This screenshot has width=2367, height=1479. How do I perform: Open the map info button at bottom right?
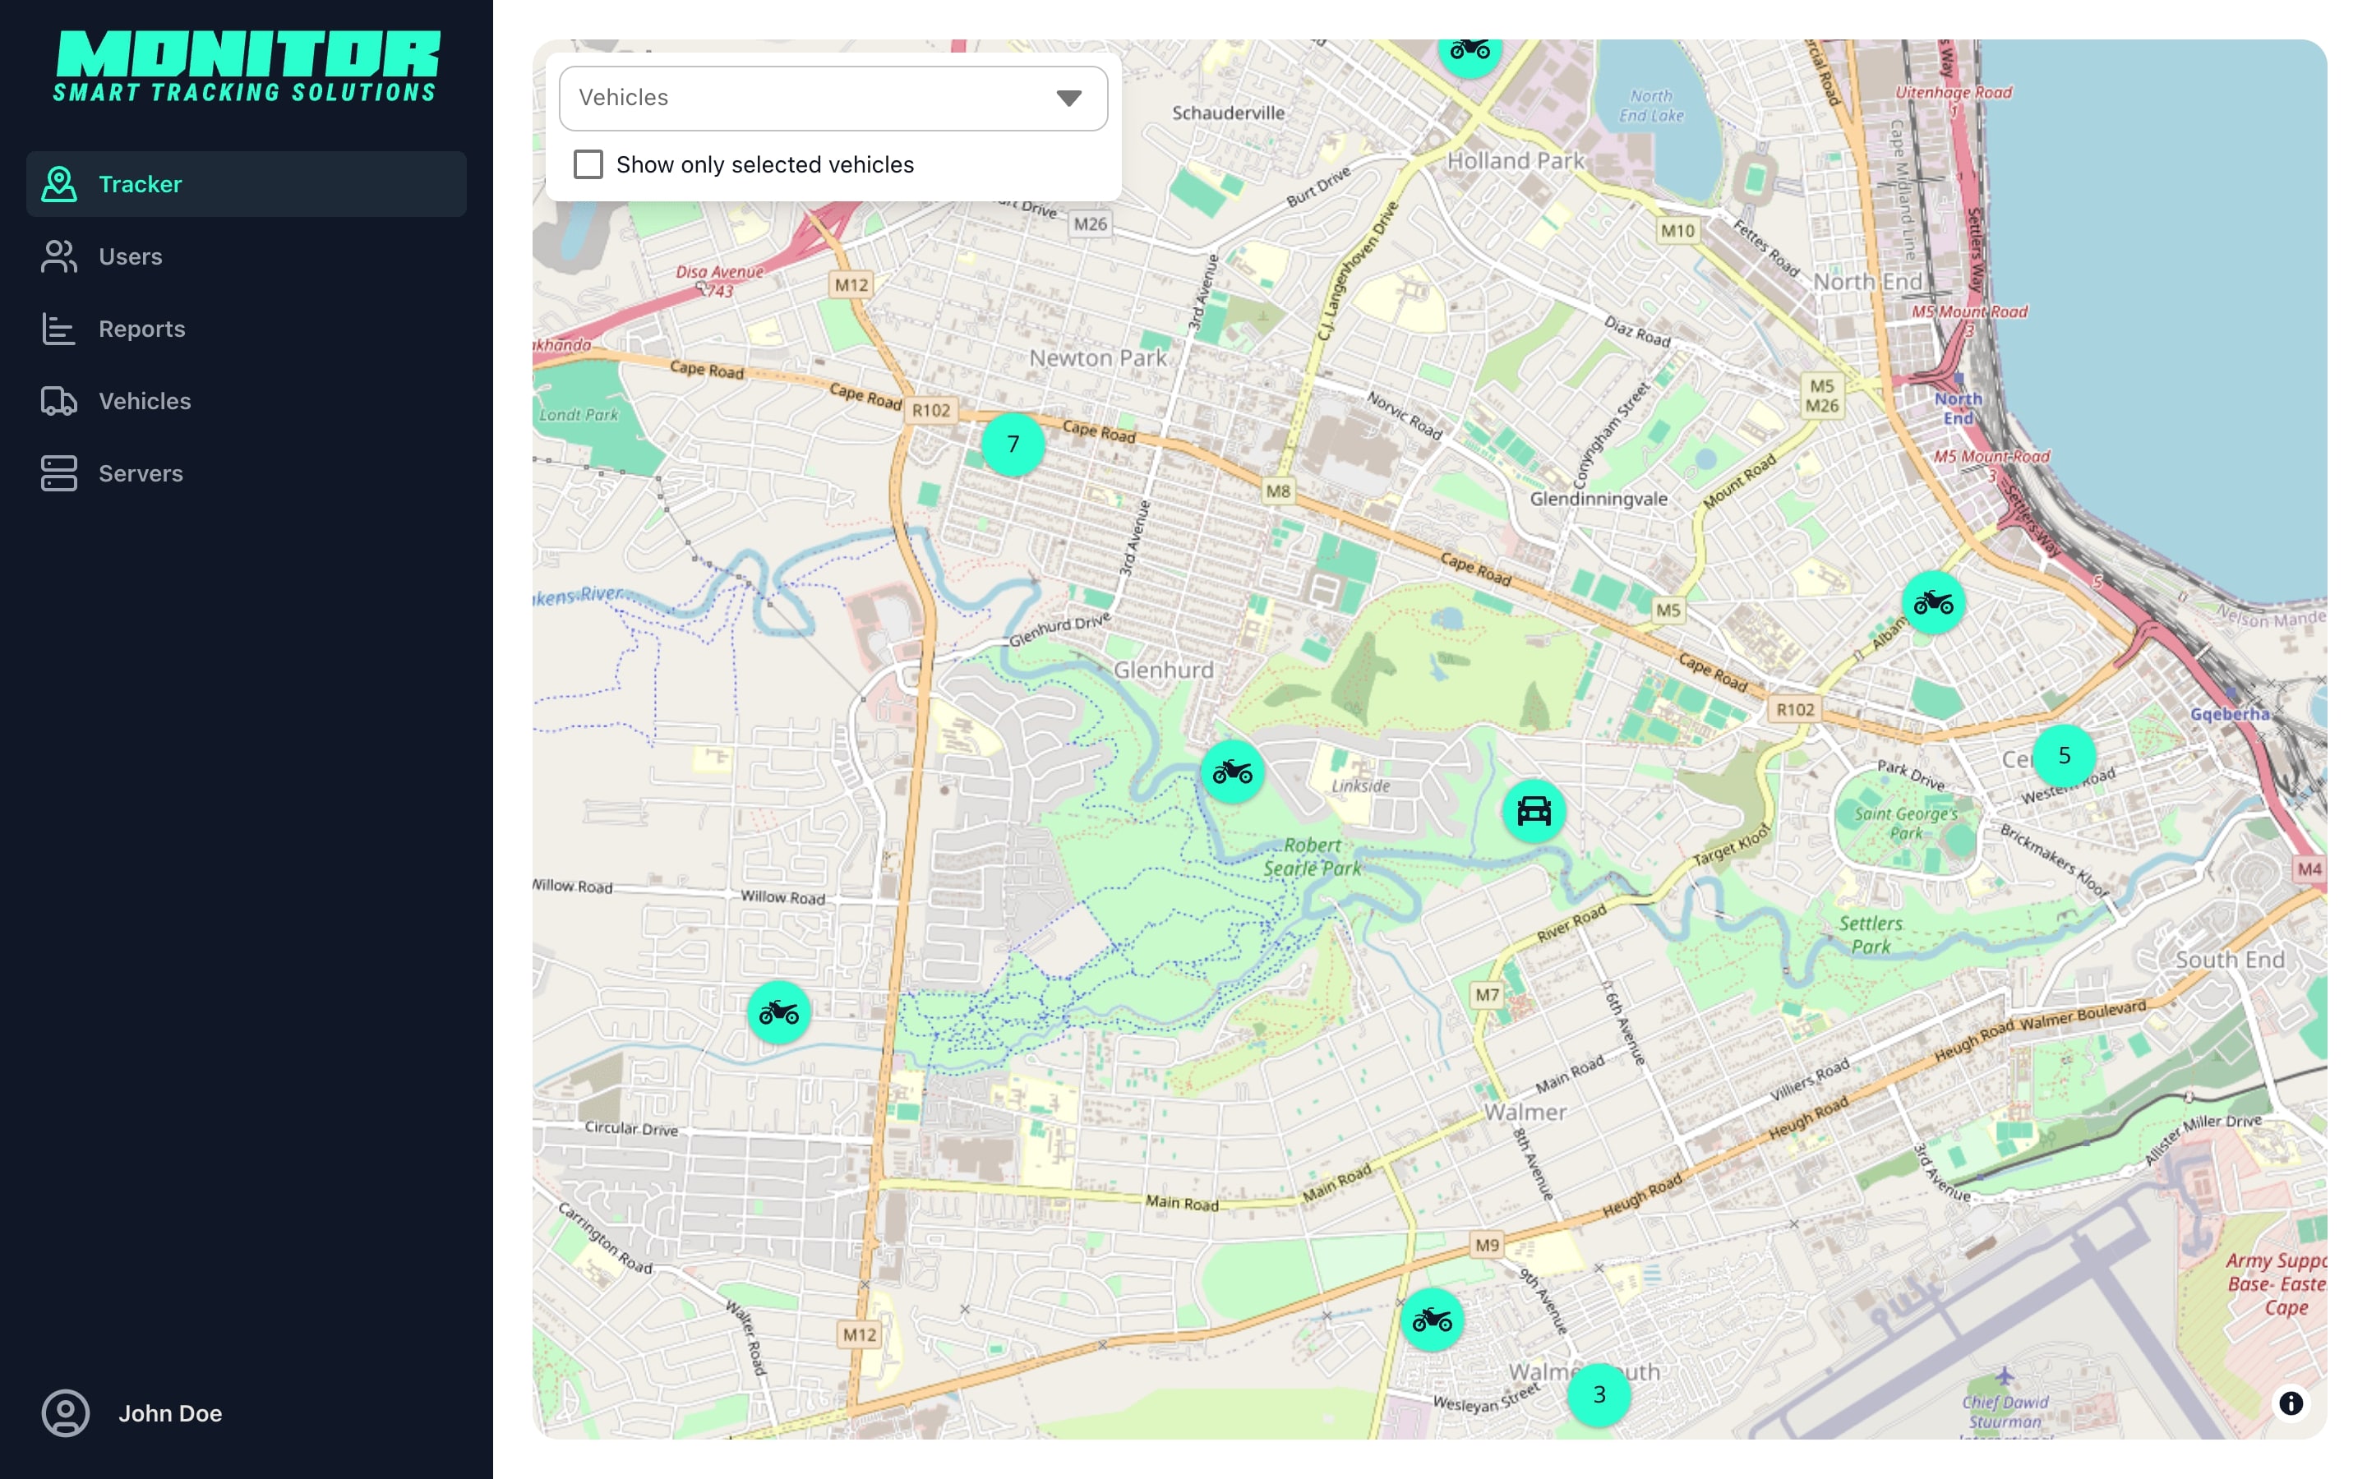click(x=2290, y=1403)
